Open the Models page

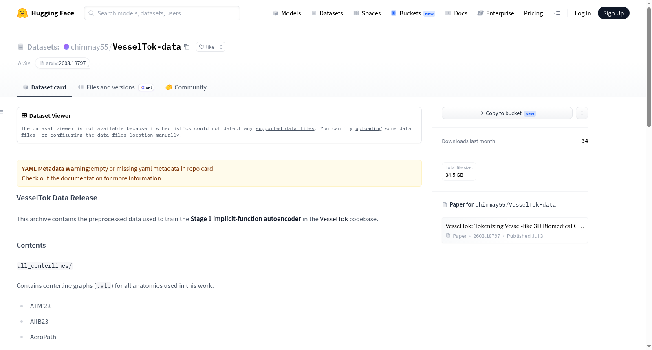(x=287, y=13)
